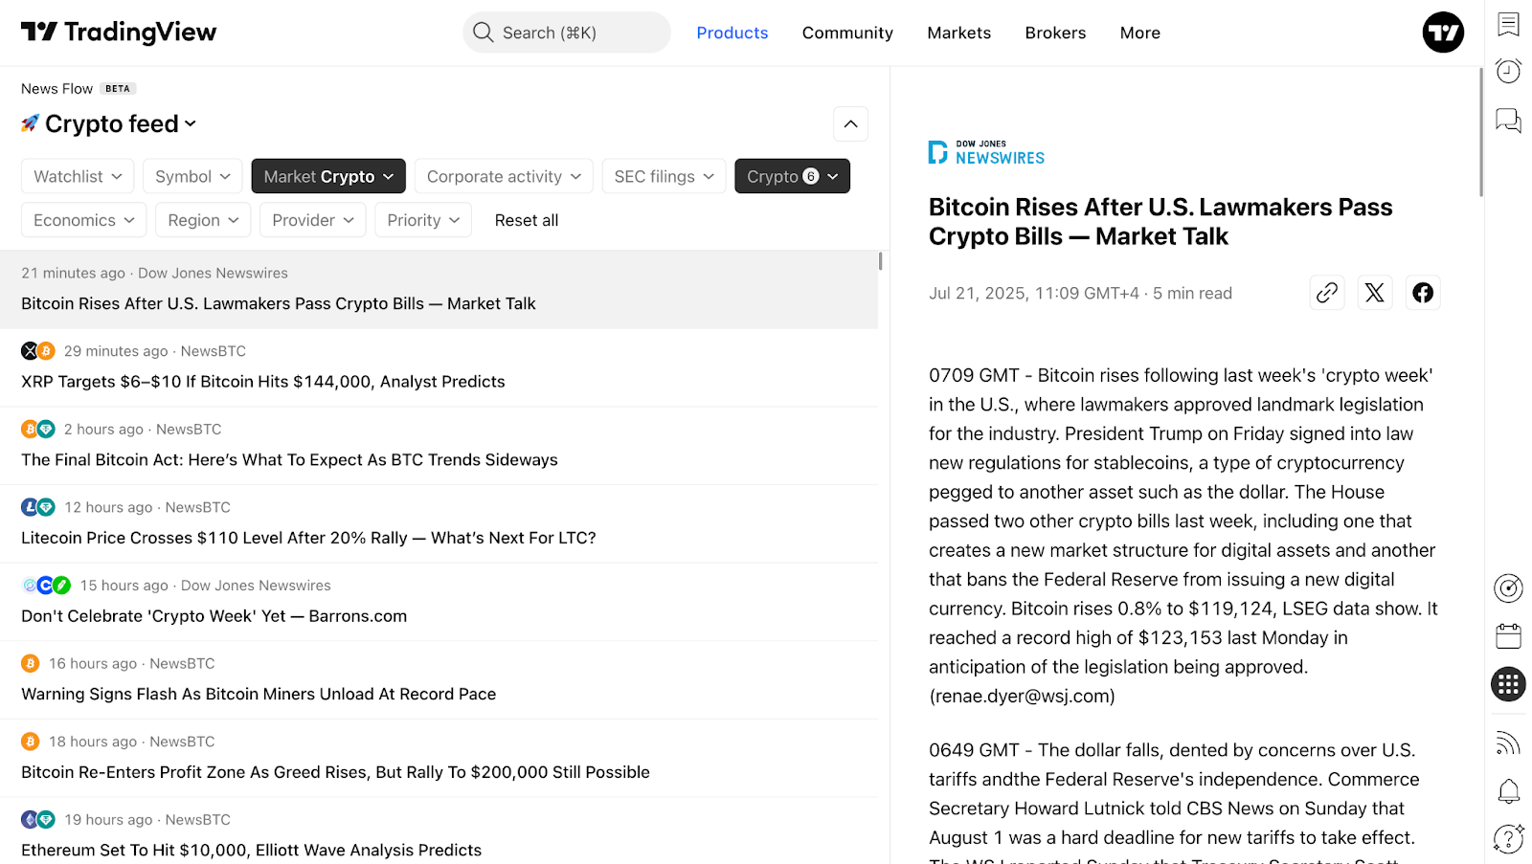Open the Priority filter dropdown
The height and width of the screenshot is (864, 1532).
click(423, 220)
